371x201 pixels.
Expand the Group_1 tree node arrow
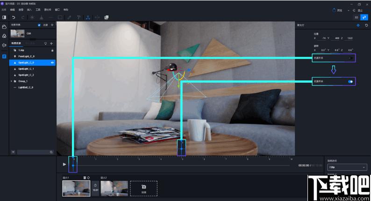(x=11, y=81)
